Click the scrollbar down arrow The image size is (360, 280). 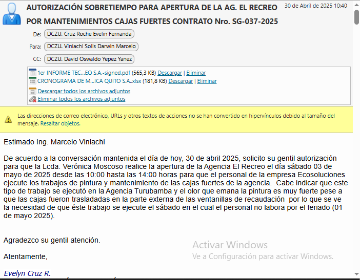pyautogui.click(x=356, y=274)
